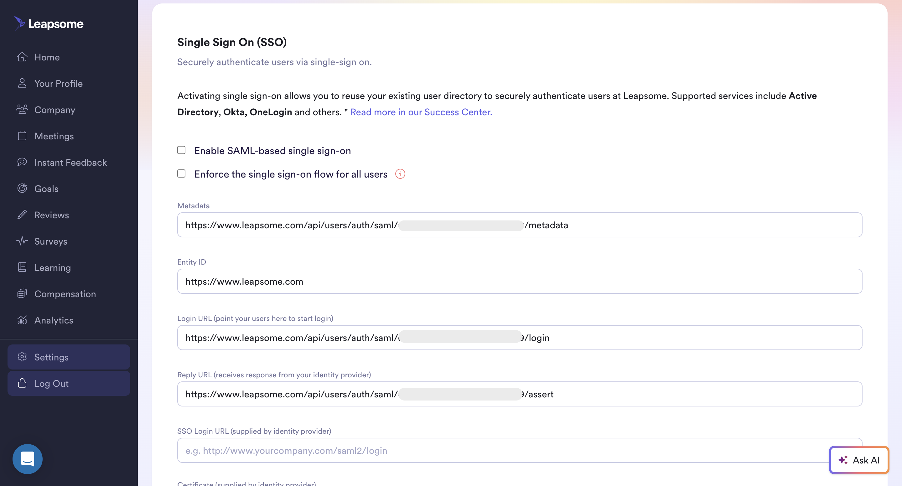
Task: Go to Instant Feedback section
Action: point(70,162)
